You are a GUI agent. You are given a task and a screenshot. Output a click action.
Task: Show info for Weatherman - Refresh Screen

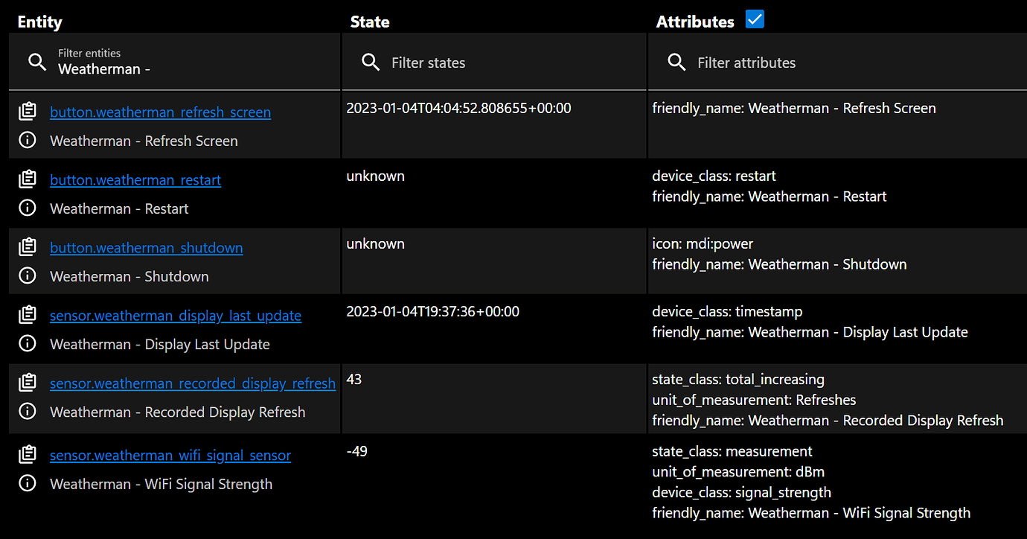click(28, 141)
